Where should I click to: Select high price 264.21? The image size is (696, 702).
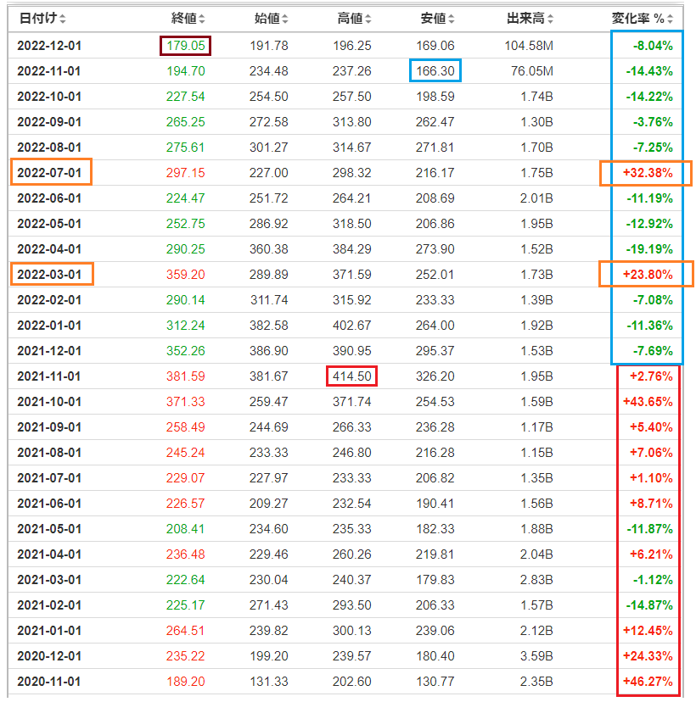351,198
